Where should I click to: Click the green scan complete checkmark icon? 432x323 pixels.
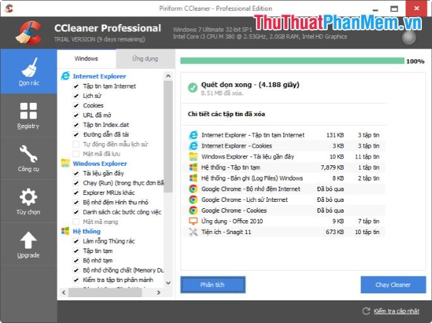[x=193, y=88]
